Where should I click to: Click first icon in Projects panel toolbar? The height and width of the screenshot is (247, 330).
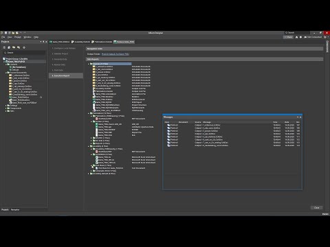(4, 47)
